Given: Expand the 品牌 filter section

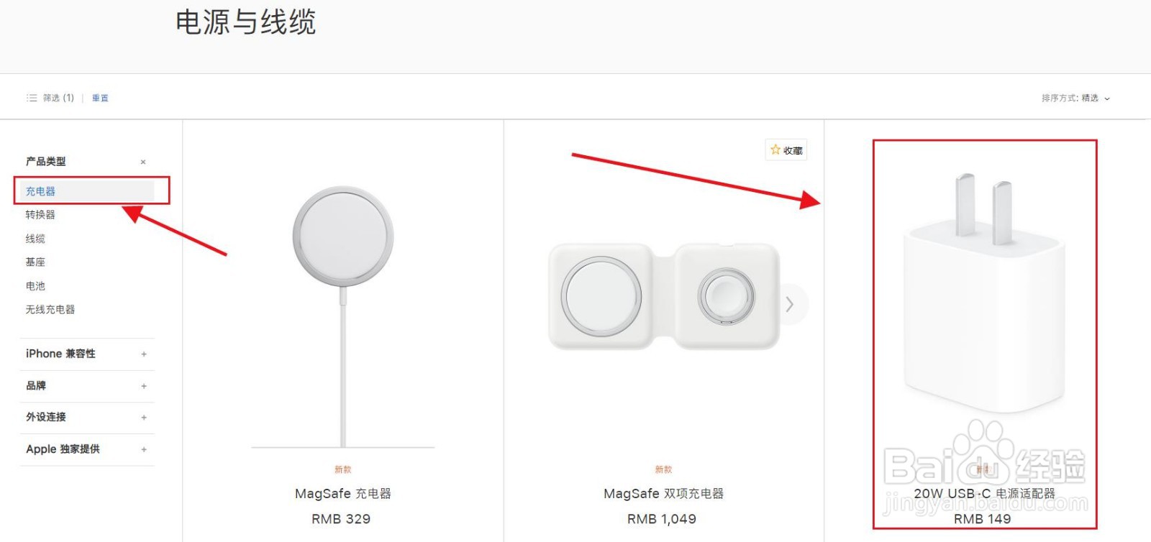Looking at the screenshot, I should pos(144,386).
